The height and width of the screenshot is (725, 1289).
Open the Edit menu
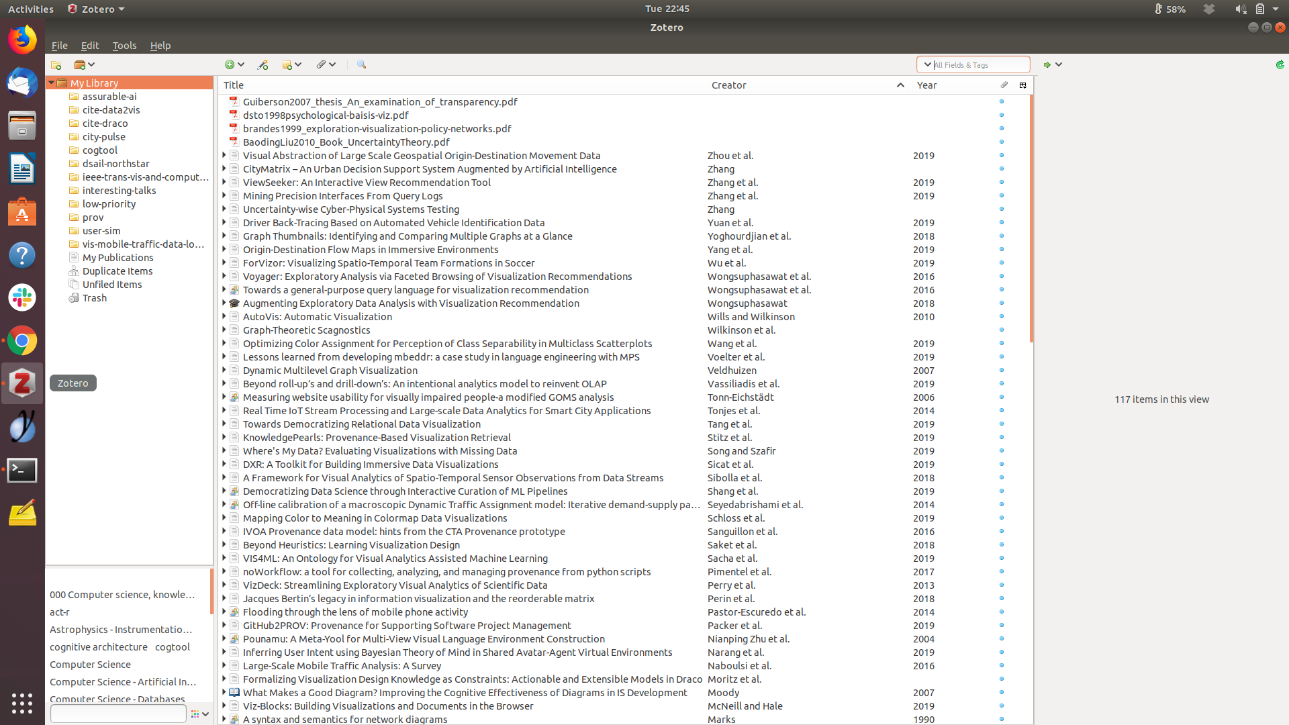(x=89, y=46)
